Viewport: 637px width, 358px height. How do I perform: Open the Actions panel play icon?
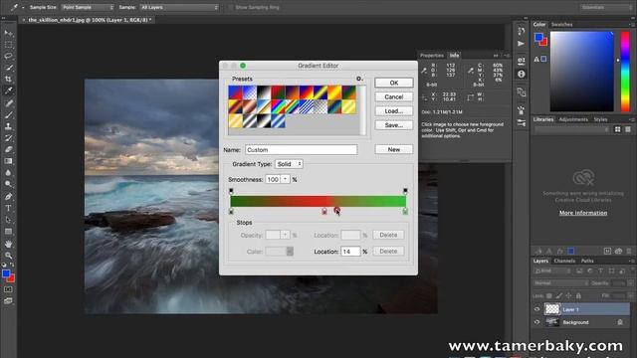pos(522,44)
